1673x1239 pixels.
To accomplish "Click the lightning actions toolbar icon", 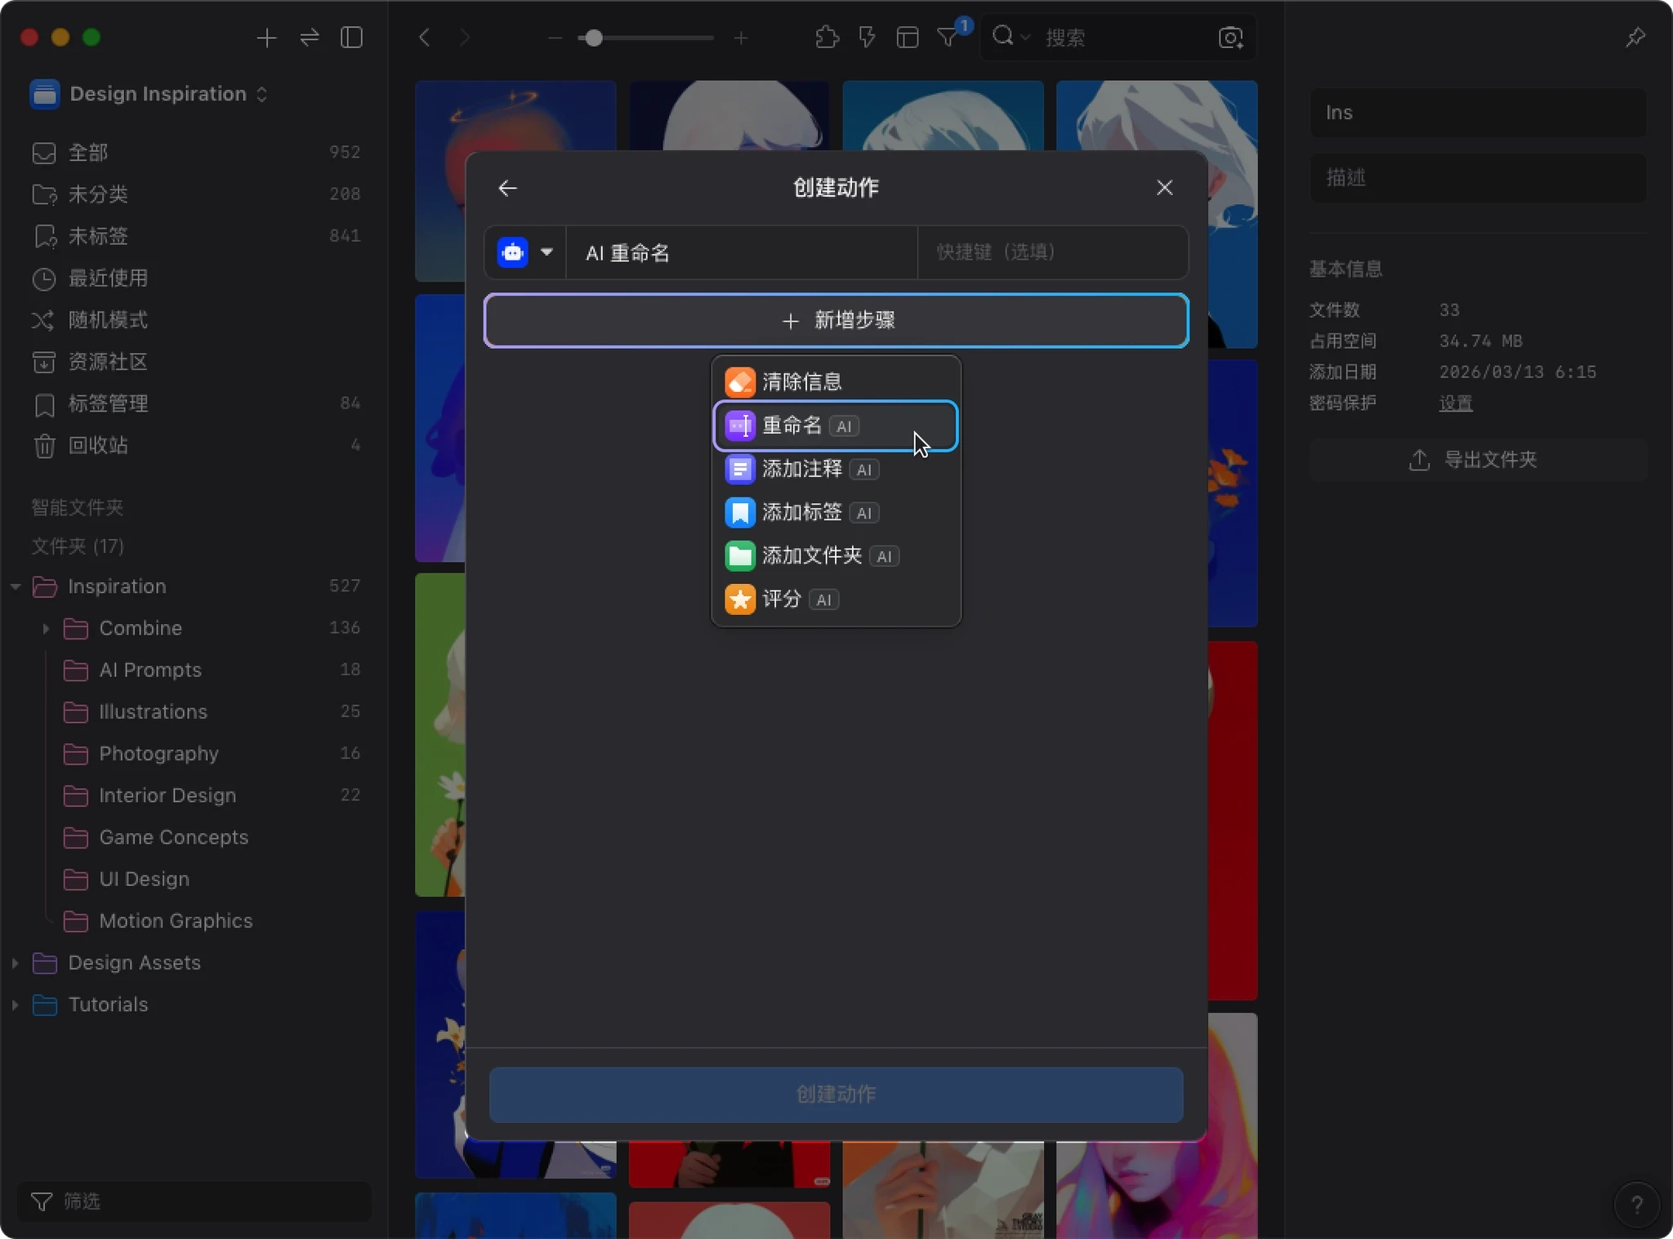I will click(x=867, y=38).
